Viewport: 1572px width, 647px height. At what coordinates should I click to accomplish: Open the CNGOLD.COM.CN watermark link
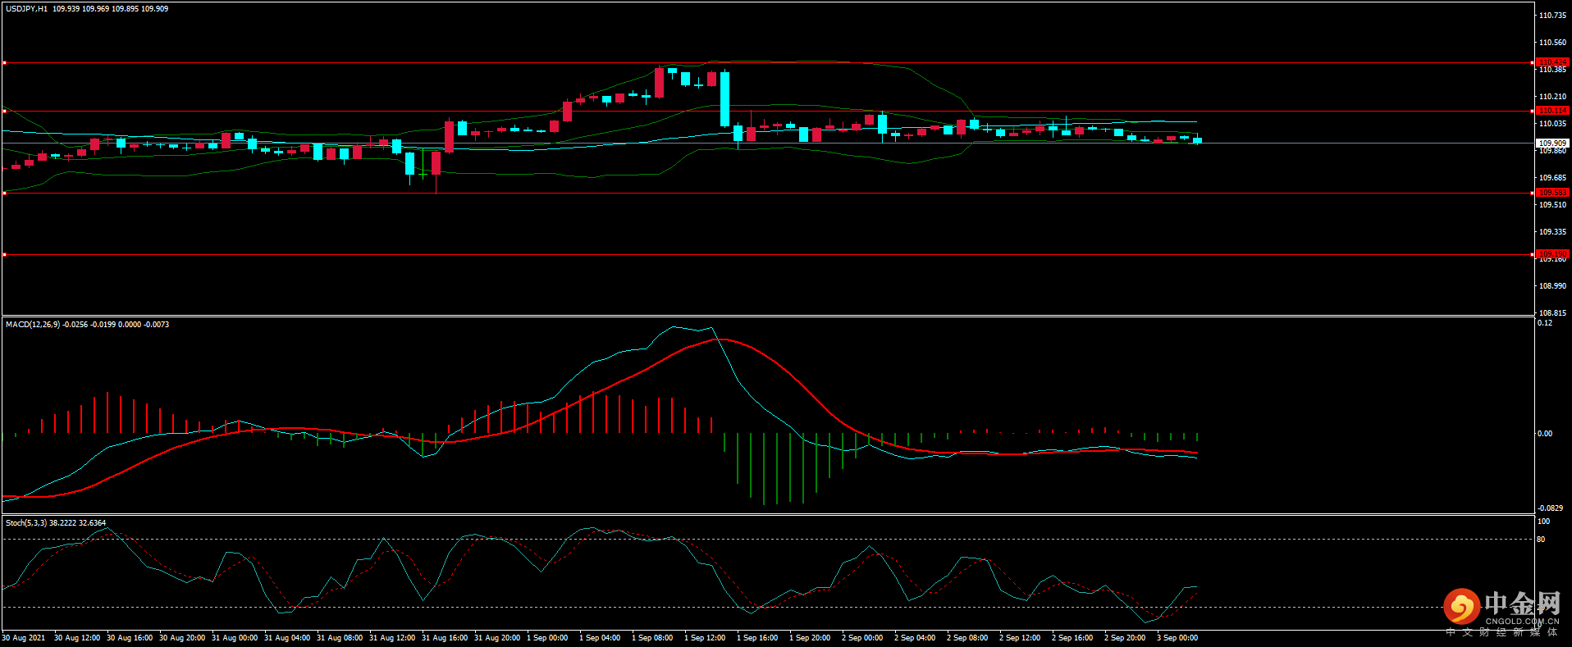(x=1521, y=622)
